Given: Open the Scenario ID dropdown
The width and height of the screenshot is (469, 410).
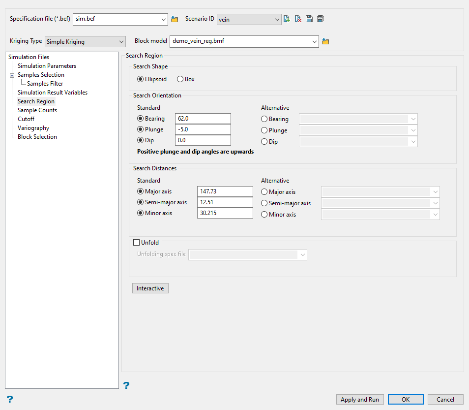Looking at the screenshot, I should point(278,18).
